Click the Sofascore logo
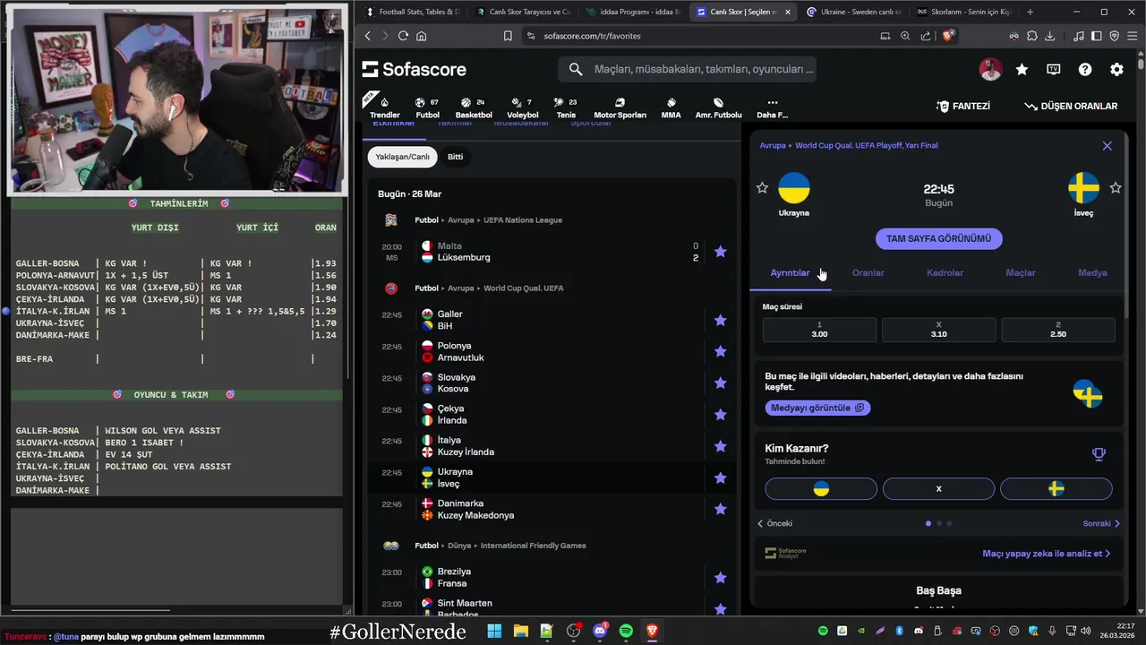The width and height of the screenshot is (1146, 645). coord(414,69)
